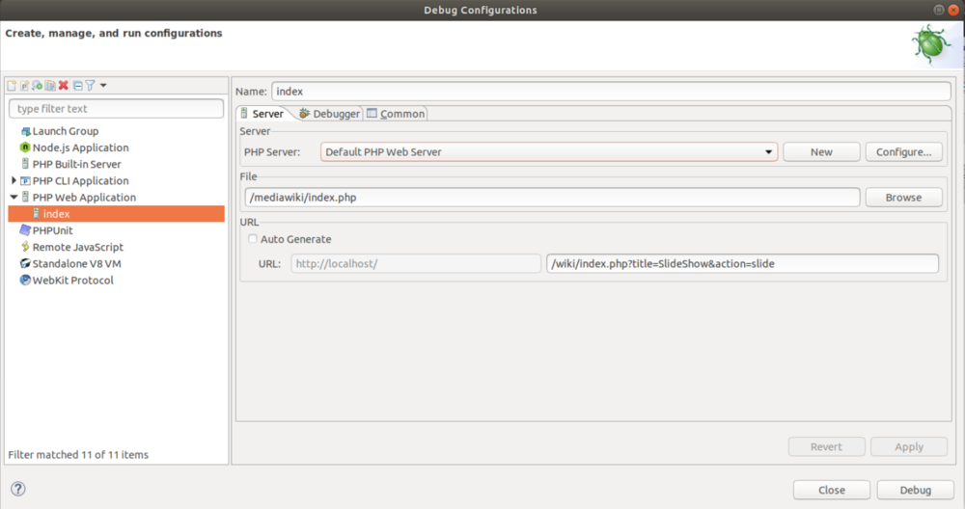Click the New launch configuration icon

coord(12,86)
